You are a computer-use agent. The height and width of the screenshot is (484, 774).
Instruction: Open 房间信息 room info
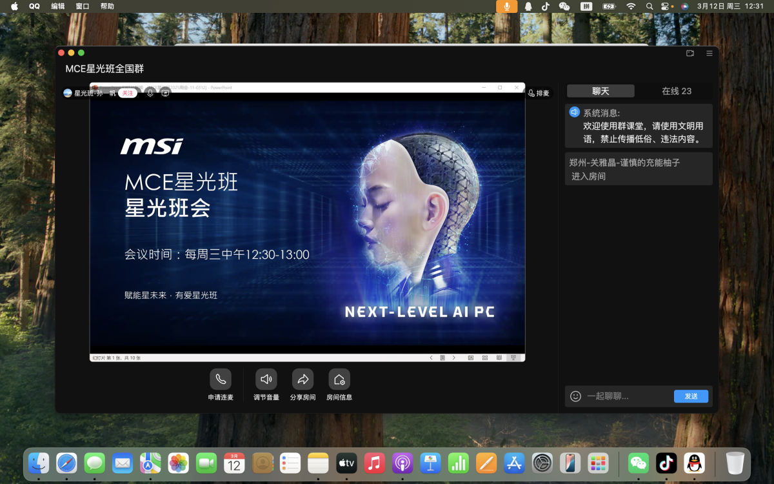(339, 379)
